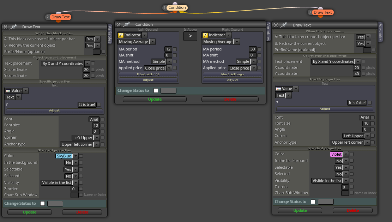This screenshot has height=222, width=392.
Task: Click the Is Above comparison operator button
Action: pyautogui.click(x=190, y=36)
